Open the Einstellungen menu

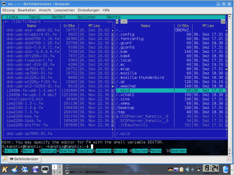click(x=89, y=10)
